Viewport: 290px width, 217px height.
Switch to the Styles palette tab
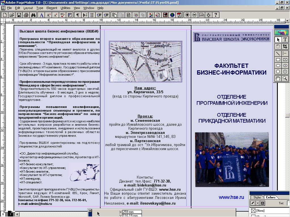coord(257,197)
